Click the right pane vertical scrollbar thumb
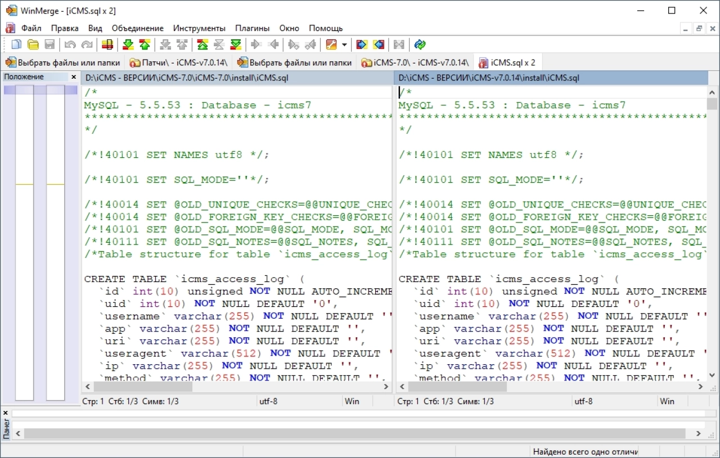Image resolution: width=720 pixels, height=458 pixels. (713, 104)
